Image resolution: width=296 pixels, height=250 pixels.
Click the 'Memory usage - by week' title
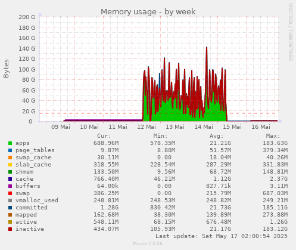click(x=148, y=12)
